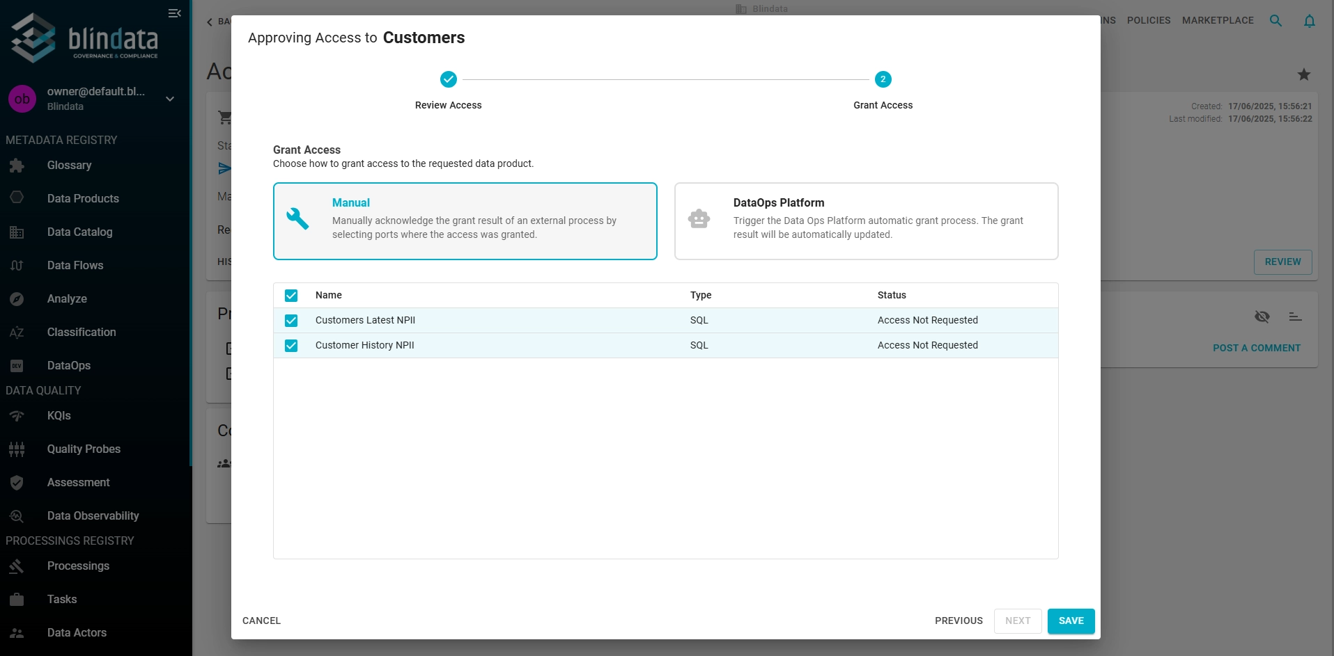Click DataOps Platform robot icon
The image size is (1334, 656).
(x=699, y=218)
